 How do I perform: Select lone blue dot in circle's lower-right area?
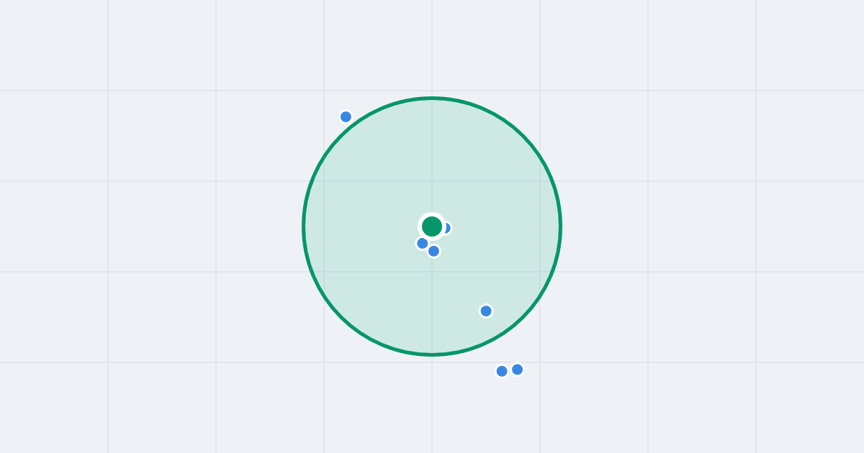[x=486, y=311]
